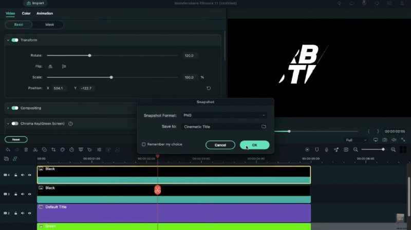Flip the clip horizontally

(x=50, y=66)
